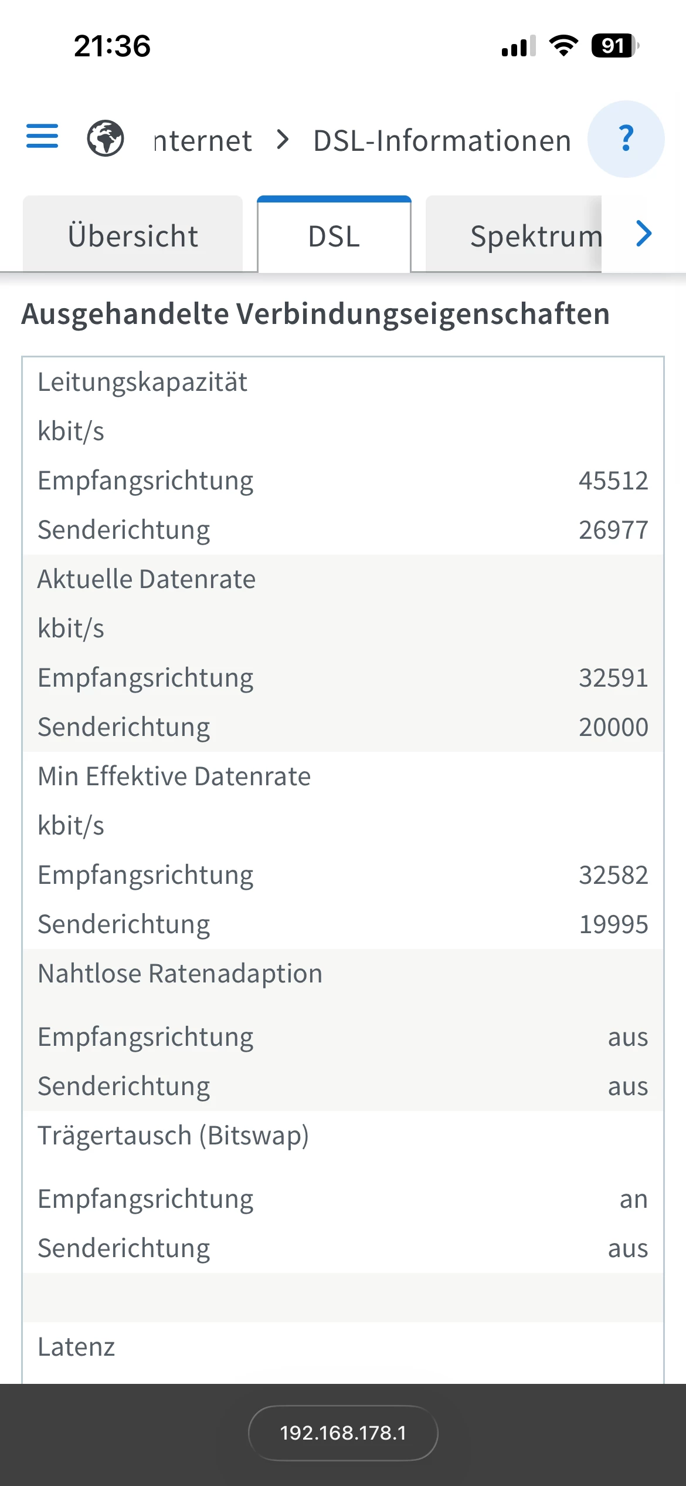Image resolution: width=686 pixels, height=1486 pixels.
Task: Tap the DSL-Informationen breadcrumb title
Action: pyautogui.click(x=442, y=141)
